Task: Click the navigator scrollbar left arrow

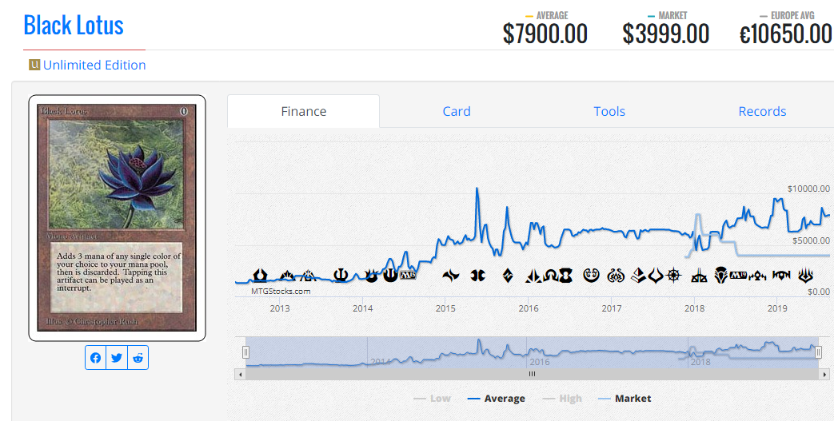Action: pos(240,374)
